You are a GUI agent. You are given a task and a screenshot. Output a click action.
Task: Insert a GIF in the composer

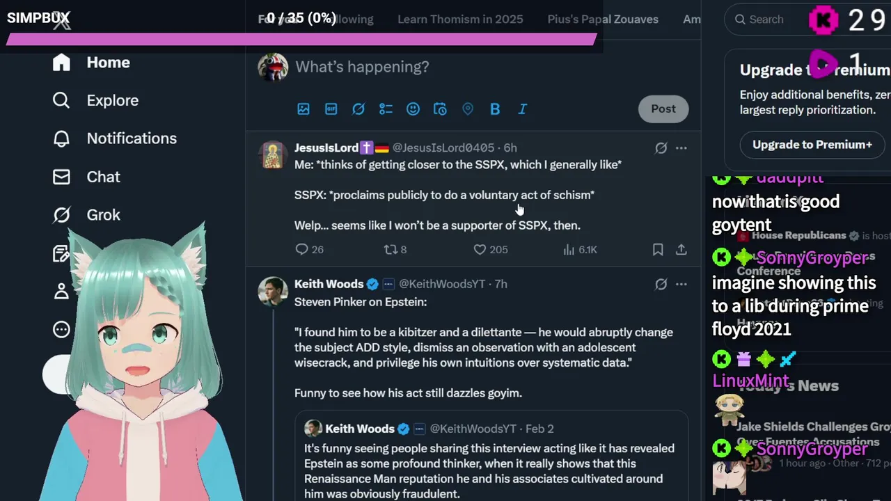click(x=331, y=109)
